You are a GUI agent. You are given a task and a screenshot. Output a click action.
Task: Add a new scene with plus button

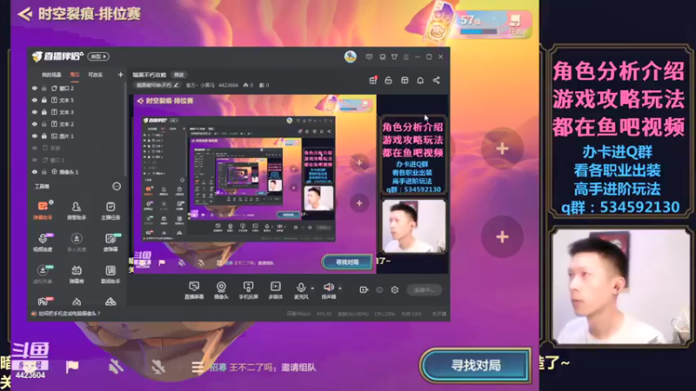pos(120,75)
